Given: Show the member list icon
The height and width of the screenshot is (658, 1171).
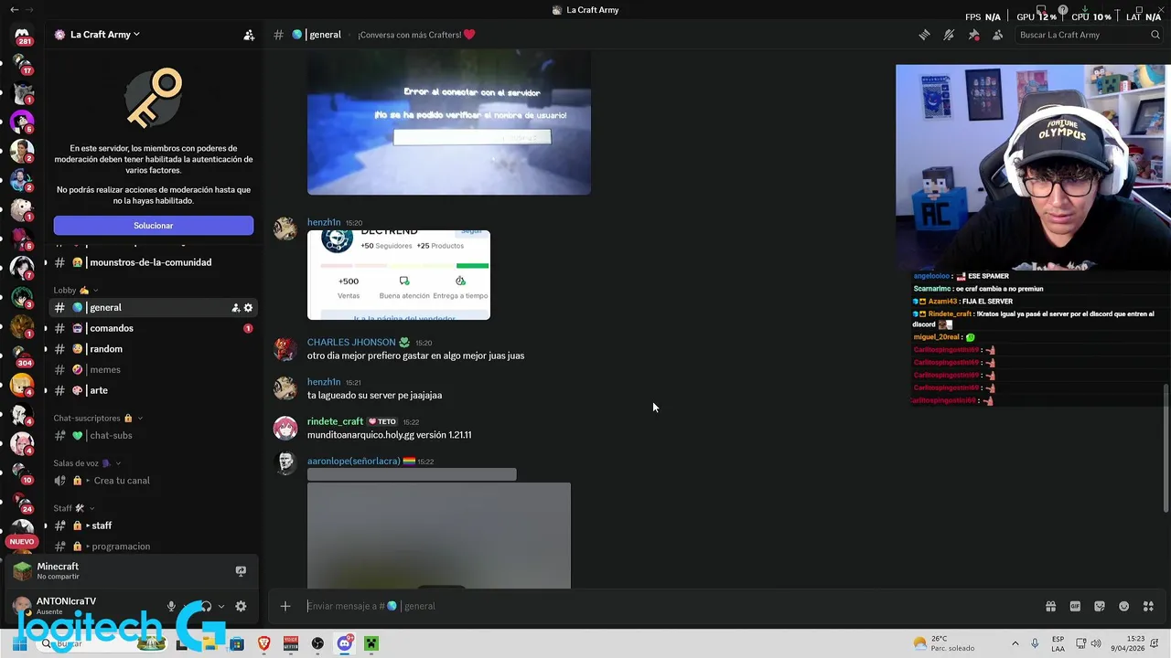Looking at the screenshot, I should tap(997, 35).
